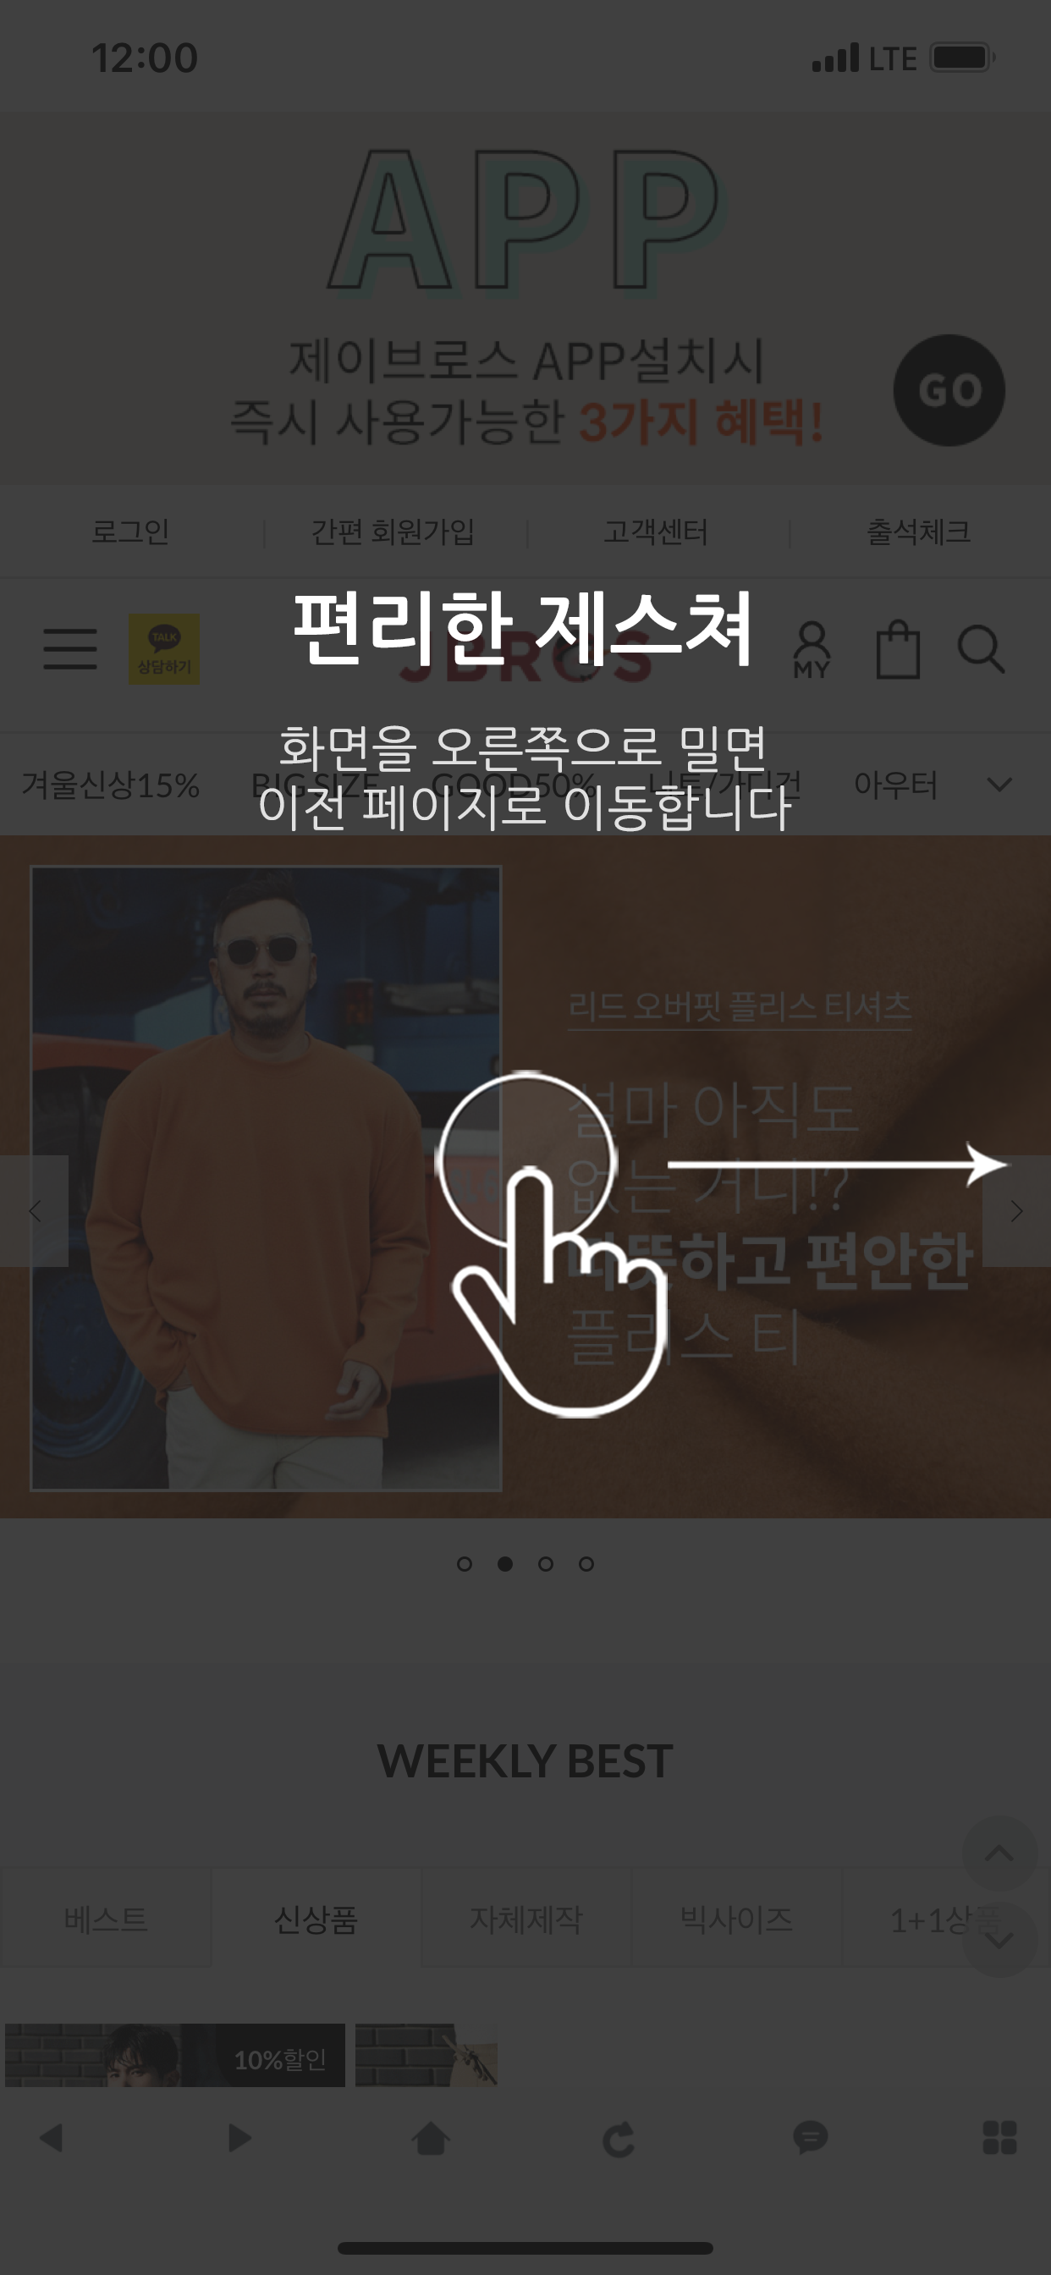Select third carousel dot
Image resolution: width=1051 pixels, height=2275 pixels.
click(546, 1564)
